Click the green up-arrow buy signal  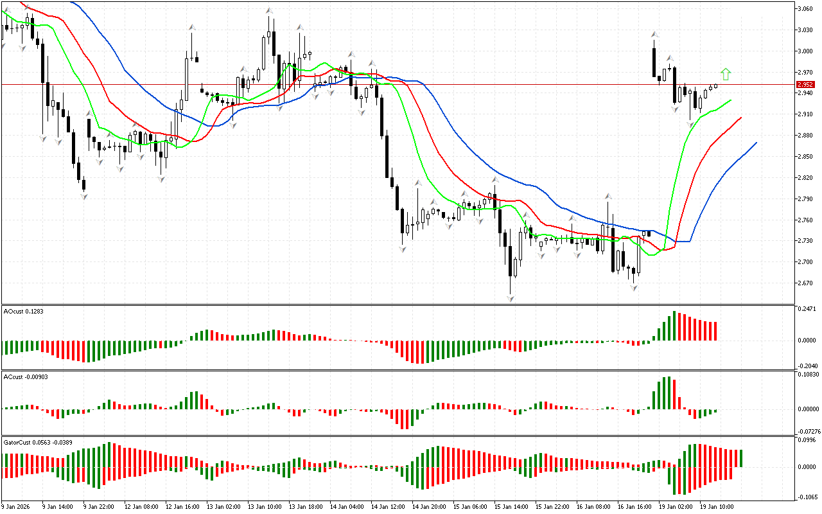tap(726, 75)
